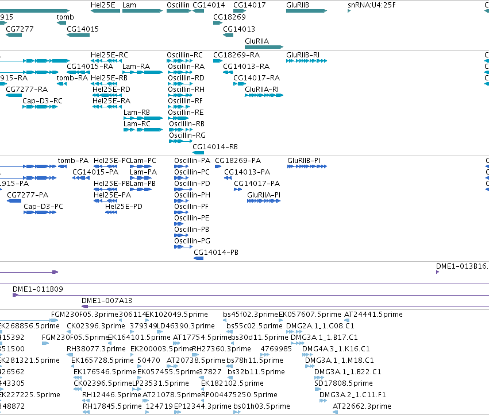Select the Oscillin gene glyph

point(179,11)
